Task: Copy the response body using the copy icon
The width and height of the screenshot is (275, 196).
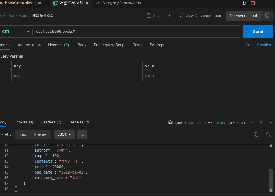Action: [x=256, y=134]
